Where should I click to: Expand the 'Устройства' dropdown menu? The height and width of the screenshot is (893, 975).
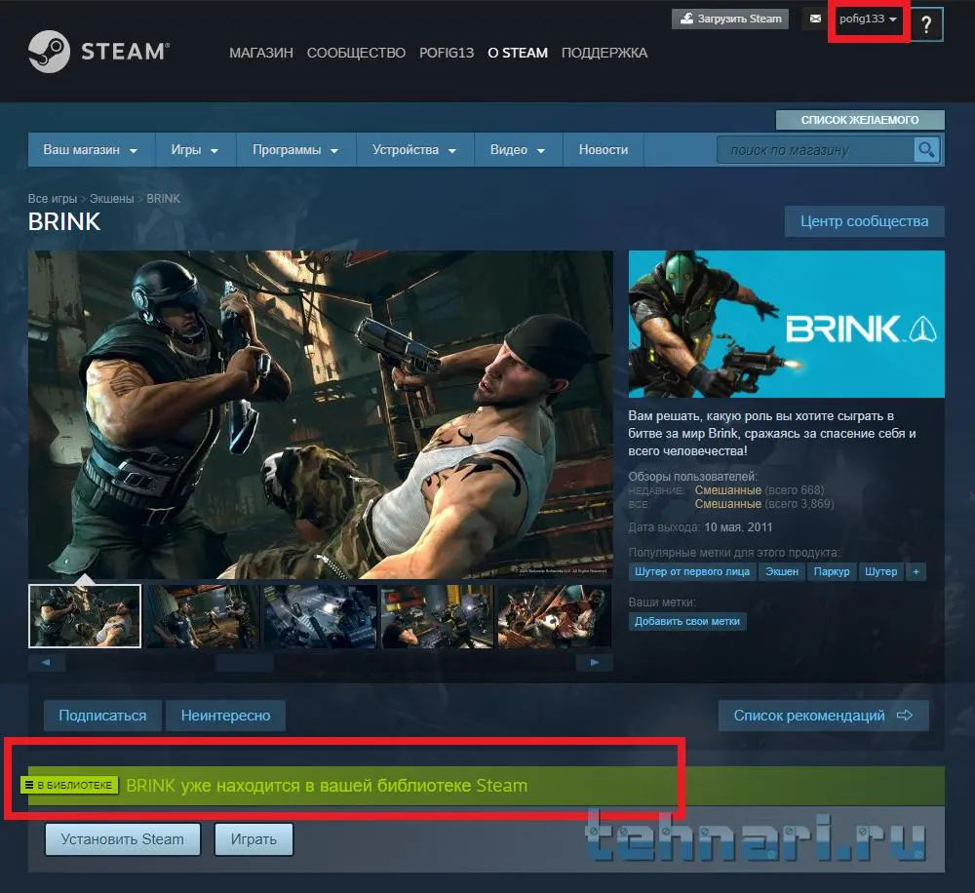point(414,150)
